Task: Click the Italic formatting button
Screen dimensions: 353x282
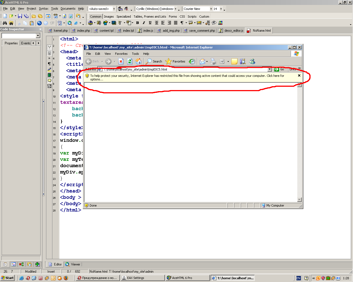Action: pos(144,23)
